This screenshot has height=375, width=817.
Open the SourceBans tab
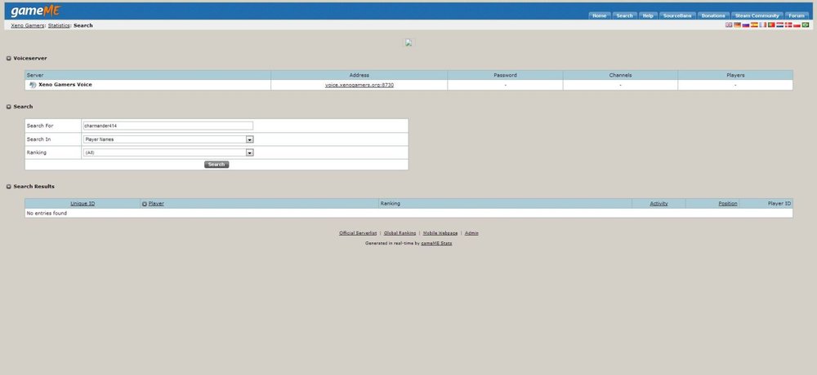point(677,15)
